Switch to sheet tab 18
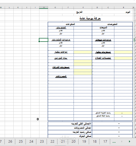 (x=94, y=142)
